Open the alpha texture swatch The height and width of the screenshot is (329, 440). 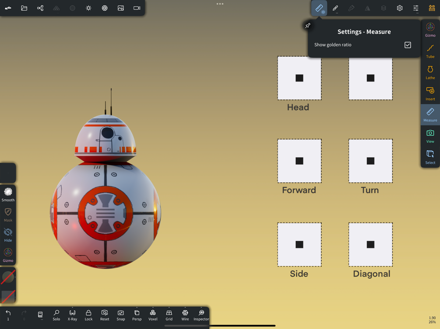(8, 297)
